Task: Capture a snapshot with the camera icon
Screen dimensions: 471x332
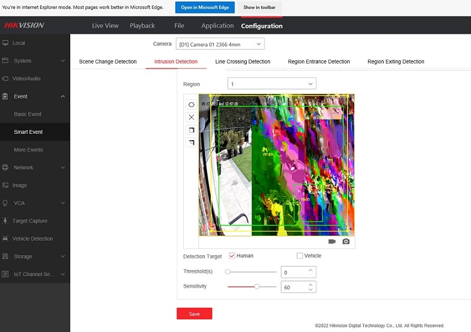Action: click(x=346, y=241)
